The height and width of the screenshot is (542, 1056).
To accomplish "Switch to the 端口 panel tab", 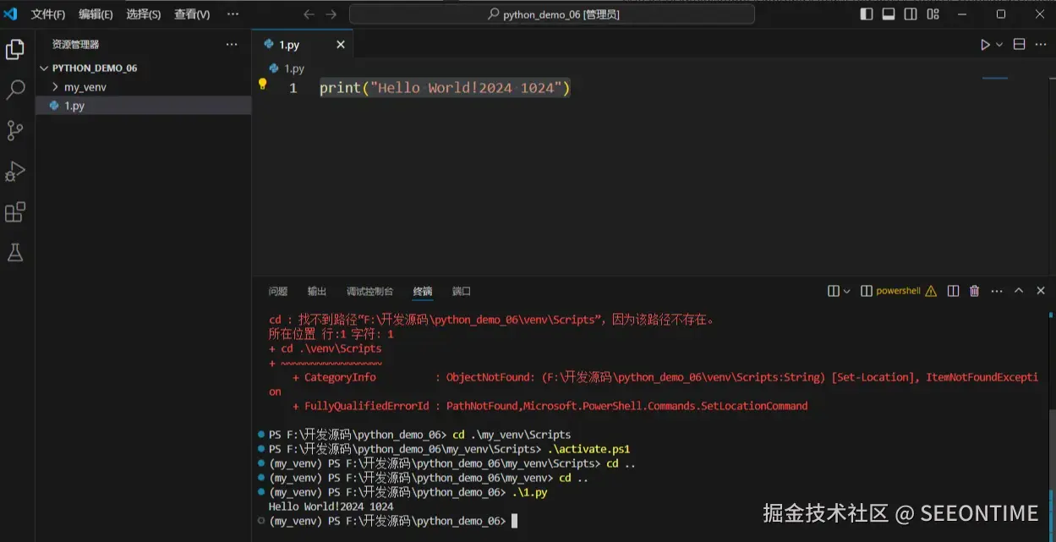I will 462,291.
